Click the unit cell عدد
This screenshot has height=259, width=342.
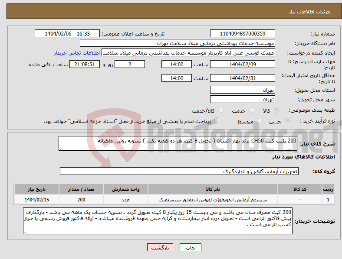click(125, 200)
